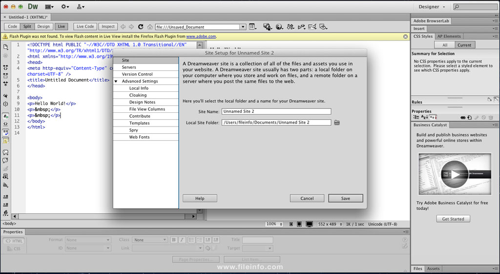Click the Cancel button in Site Setup
The image size is (500, 274).
coord(307,198)
